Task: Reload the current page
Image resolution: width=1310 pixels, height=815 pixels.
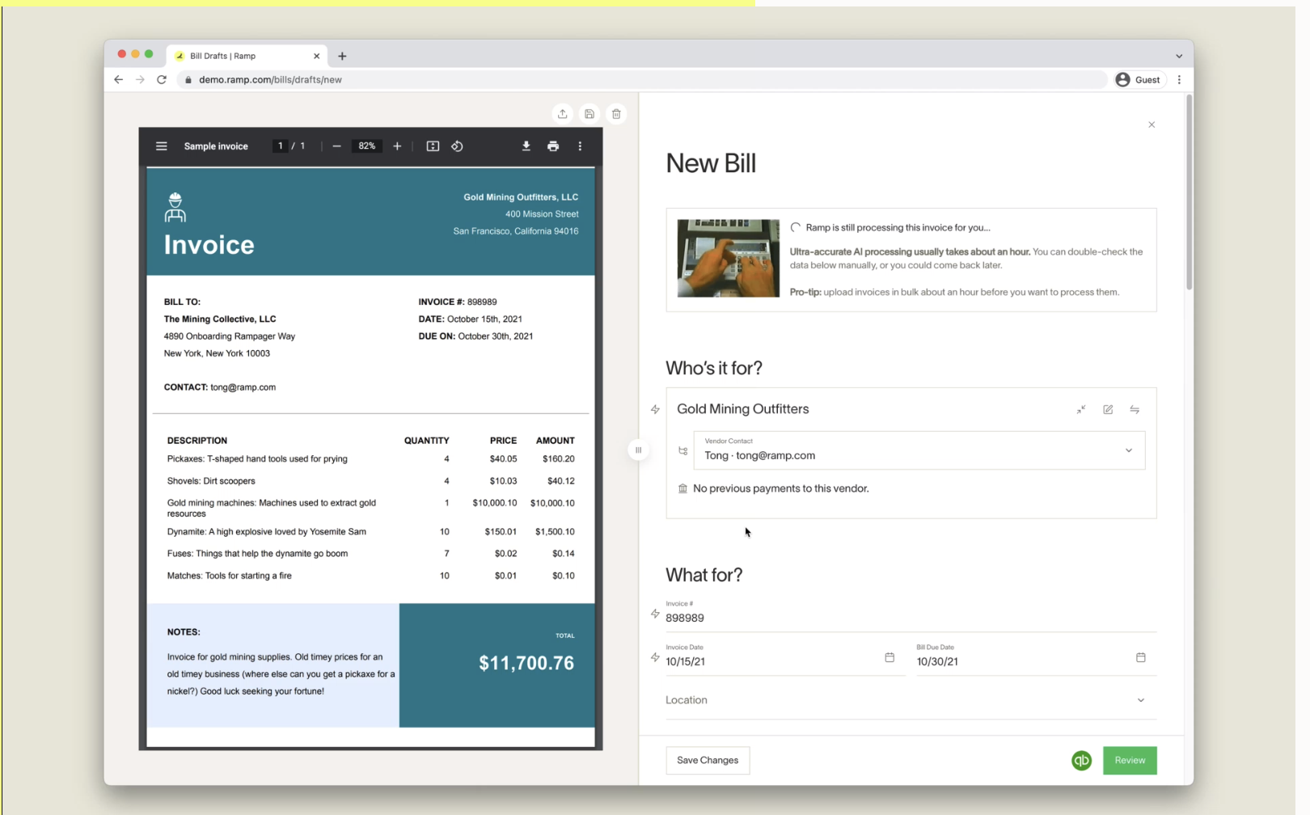Action: (x=162, y=79)
